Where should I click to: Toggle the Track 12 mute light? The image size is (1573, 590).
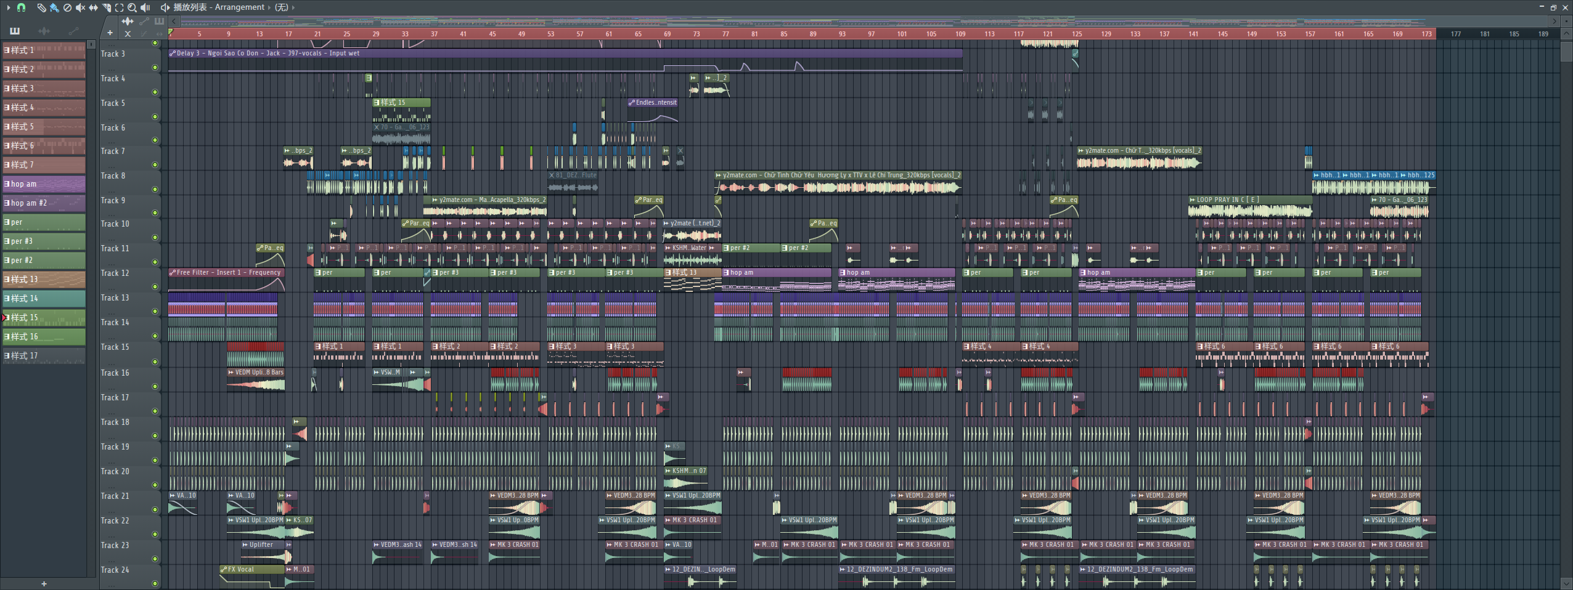pos(155,286)
